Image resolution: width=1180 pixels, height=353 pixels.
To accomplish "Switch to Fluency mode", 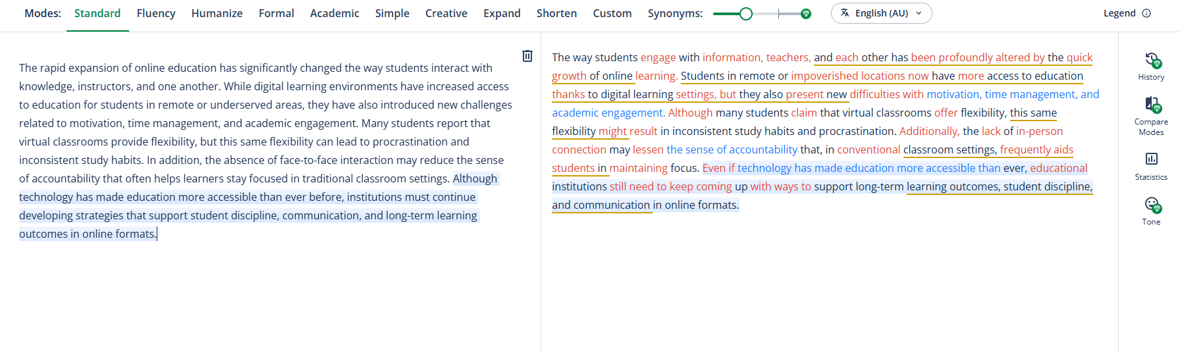I will coord(156,13).
